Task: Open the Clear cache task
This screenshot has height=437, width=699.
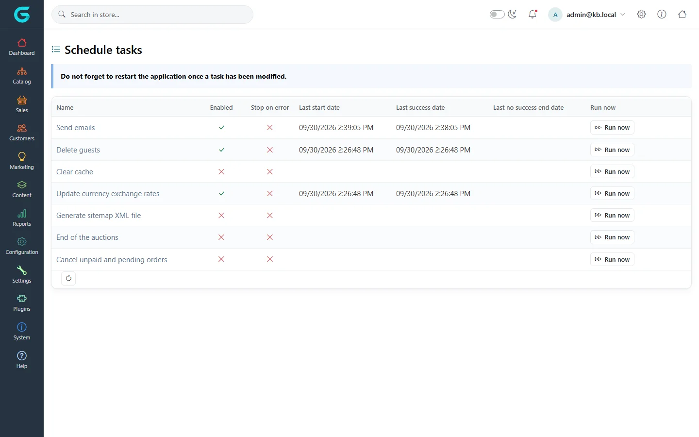Action: tap(75, 172)
